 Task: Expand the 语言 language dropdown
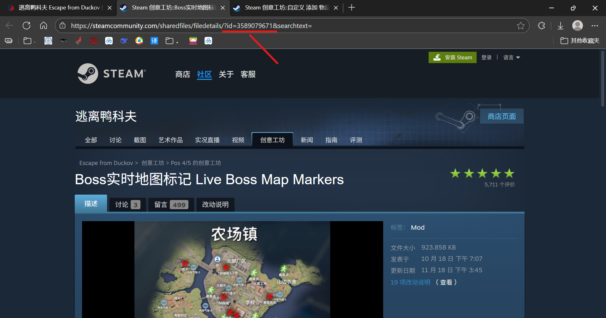(511, 57)
